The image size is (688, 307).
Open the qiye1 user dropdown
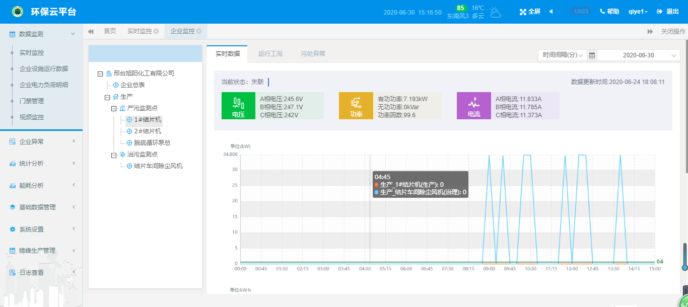(638, 12)
